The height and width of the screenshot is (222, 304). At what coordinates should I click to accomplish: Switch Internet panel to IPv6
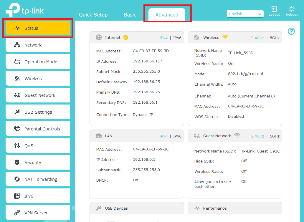177,38
